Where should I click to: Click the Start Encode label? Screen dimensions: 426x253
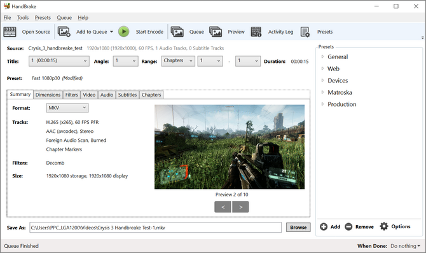click(x=149, y=32)
